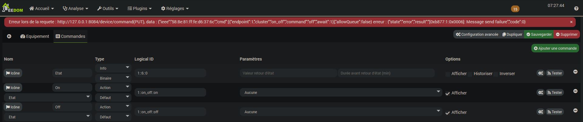Screen dimensions: 583x122
Task: Click the Logical ID field 1::on_off::on
Action: tap(170, 93)
